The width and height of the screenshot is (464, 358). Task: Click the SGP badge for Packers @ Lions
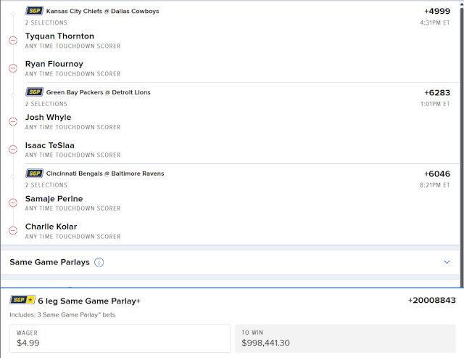pos(34,92)
